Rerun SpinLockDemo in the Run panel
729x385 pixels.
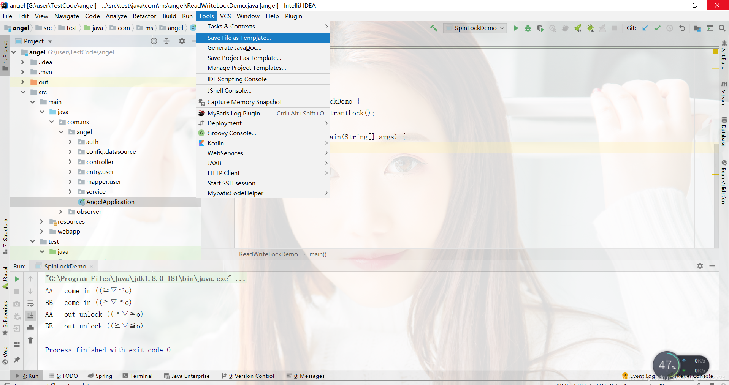pos(17,279)
